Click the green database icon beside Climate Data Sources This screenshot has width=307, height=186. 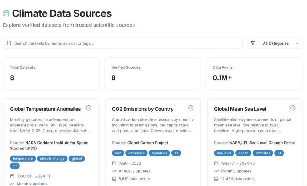coord(6,13)
